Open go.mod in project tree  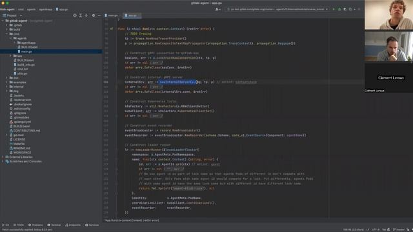pyautogui.click(x=19, y=135)
